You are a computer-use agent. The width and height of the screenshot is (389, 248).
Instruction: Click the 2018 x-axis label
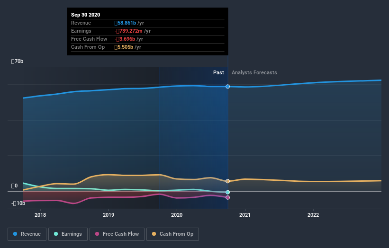40,215
